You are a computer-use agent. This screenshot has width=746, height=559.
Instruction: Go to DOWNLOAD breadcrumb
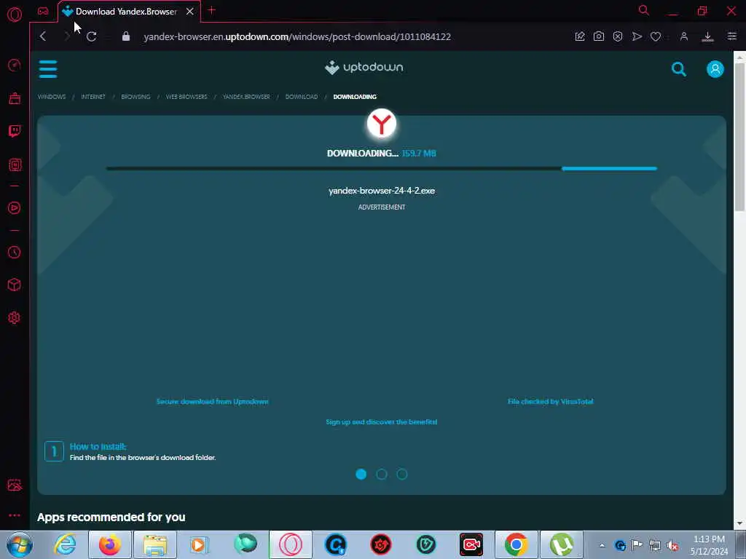click(x=302, y=97)
